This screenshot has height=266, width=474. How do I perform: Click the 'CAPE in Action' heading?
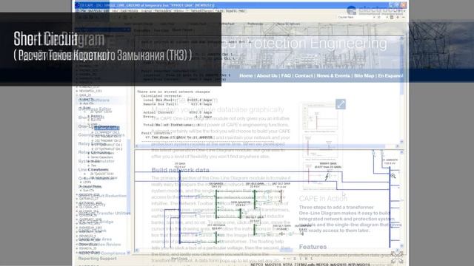pos(323,199)
